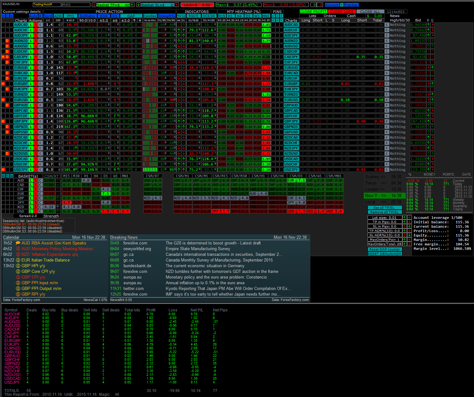474x397 pixels.
Task: Increase TP ADR%(10) with up arrow
Action: pyautogui.click(x=405, y=231)
